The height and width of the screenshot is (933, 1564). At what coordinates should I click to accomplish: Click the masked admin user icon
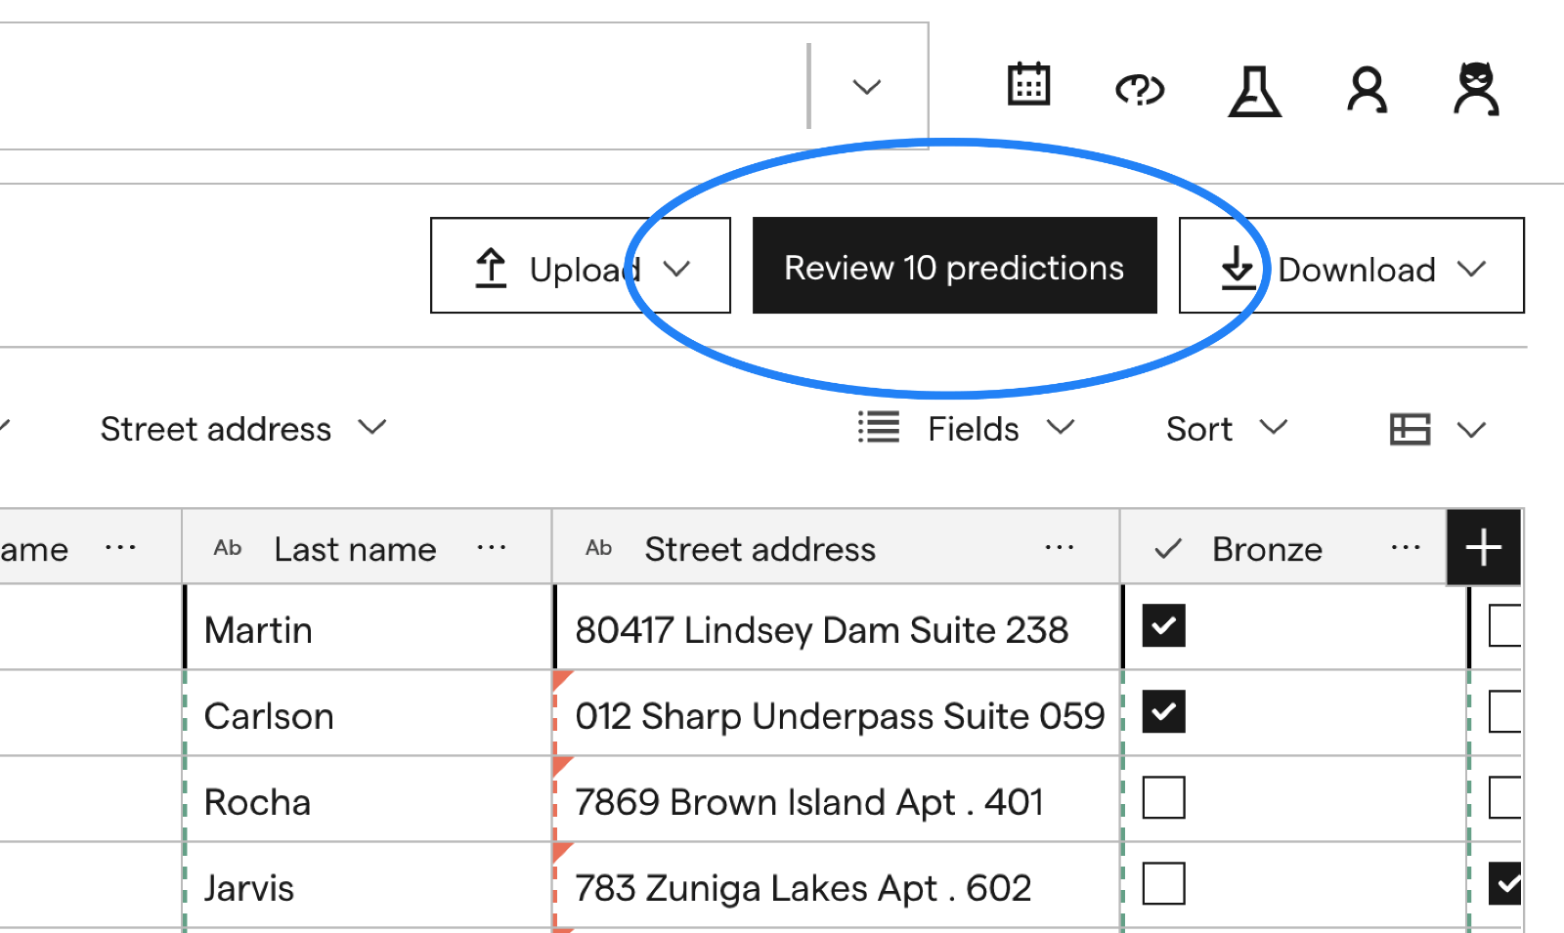coord(1476,89)
